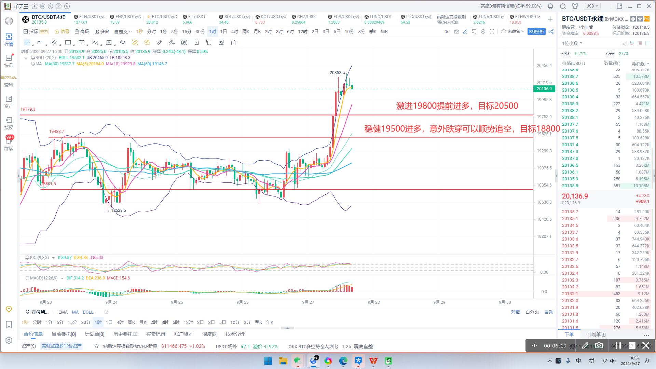Open the 深度图 tab
656x369 pixels.
click(x=209, y=334)
